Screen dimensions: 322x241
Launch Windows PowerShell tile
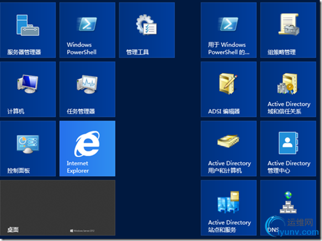pos(87,30)
